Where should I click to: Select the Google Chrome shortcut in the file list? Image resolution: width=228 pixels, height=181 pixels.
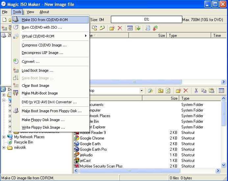[92, 138]
